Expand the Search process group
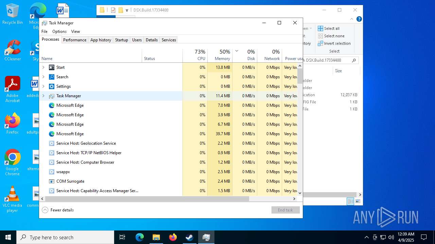Viewport: 435px width, 244px height. 43,77
